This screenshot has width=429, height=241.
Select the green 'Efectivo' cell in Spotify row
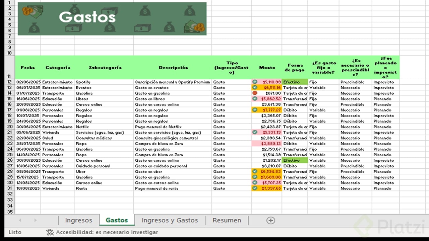point(295,82)
